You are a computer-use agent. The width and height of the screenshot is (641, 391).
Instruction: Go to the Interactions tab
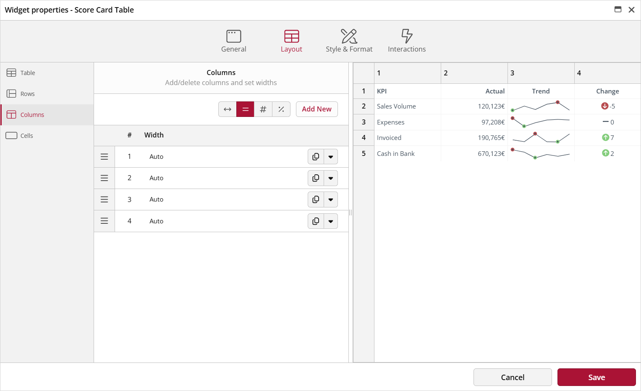click(407, 41)
